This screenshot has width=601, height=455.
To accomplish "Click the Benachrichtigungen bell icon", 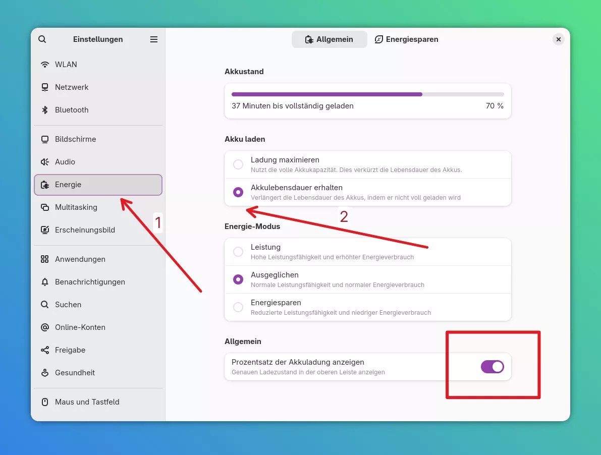I will coord(45,282).
